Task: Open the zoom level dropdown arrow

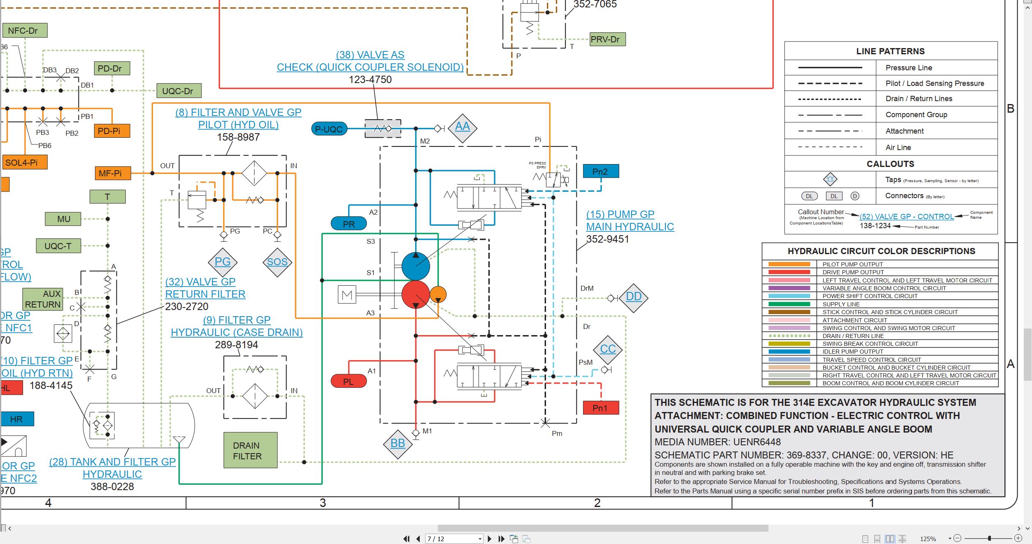Action: click(950, 539)
